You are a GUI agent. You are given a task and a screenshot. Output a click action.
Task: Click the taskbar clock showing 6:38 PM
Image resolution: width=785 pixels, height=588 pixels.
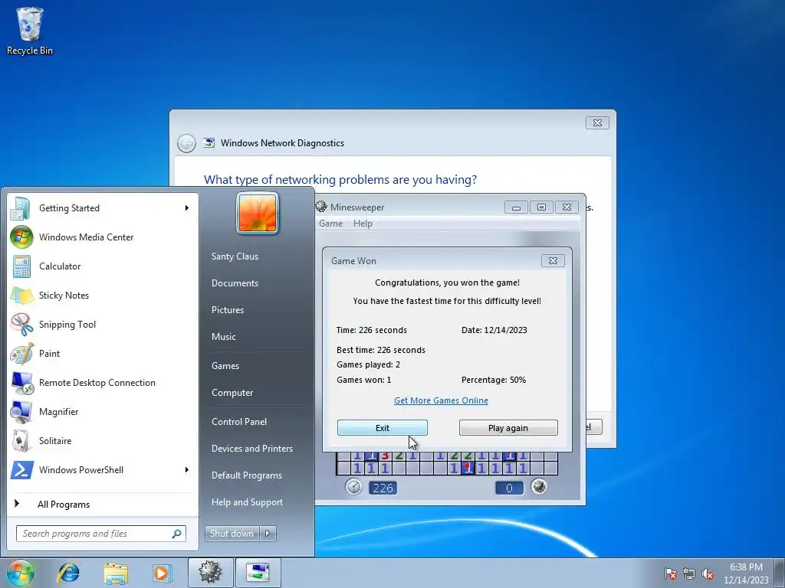746,573
